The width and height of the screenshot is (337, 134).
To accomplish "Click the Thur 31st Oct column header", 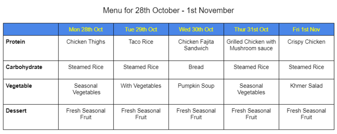I will 251,29.
